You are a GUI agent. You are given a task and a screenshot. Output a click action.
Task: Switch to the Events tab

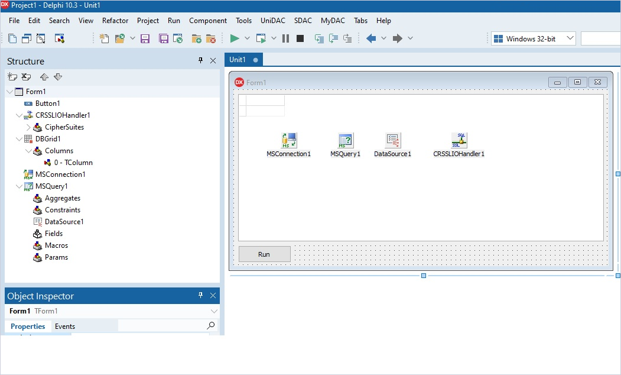point(65,326)
